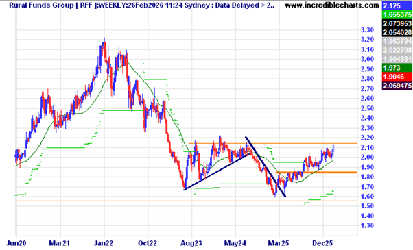Screen dimensions: 413x250
Task: Select the red 1.9046 value label
Action: [397, 77]
